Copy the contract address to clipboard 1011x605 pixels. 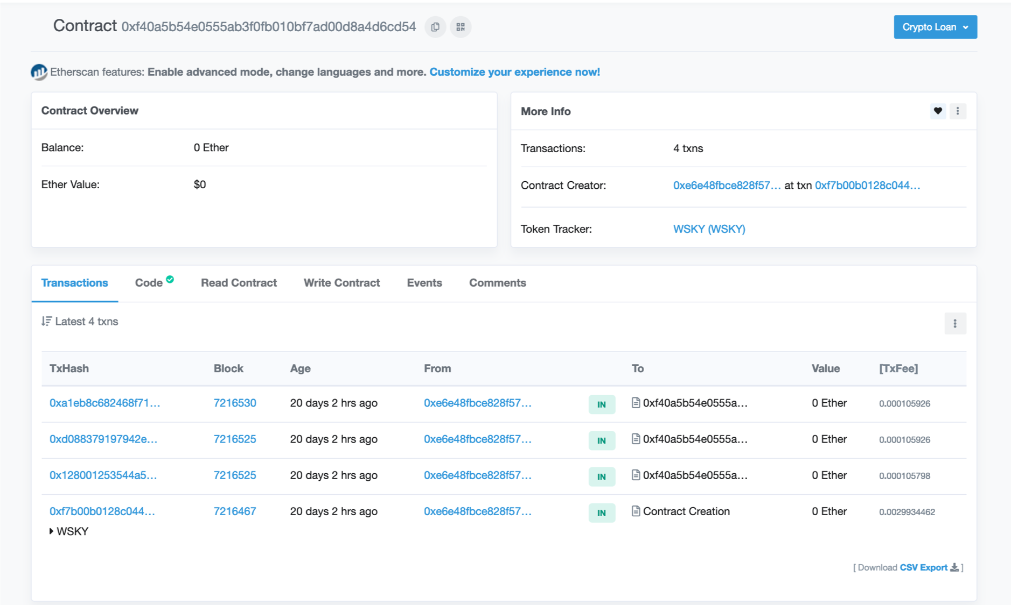pyautogui.click(x=435, y=27)
